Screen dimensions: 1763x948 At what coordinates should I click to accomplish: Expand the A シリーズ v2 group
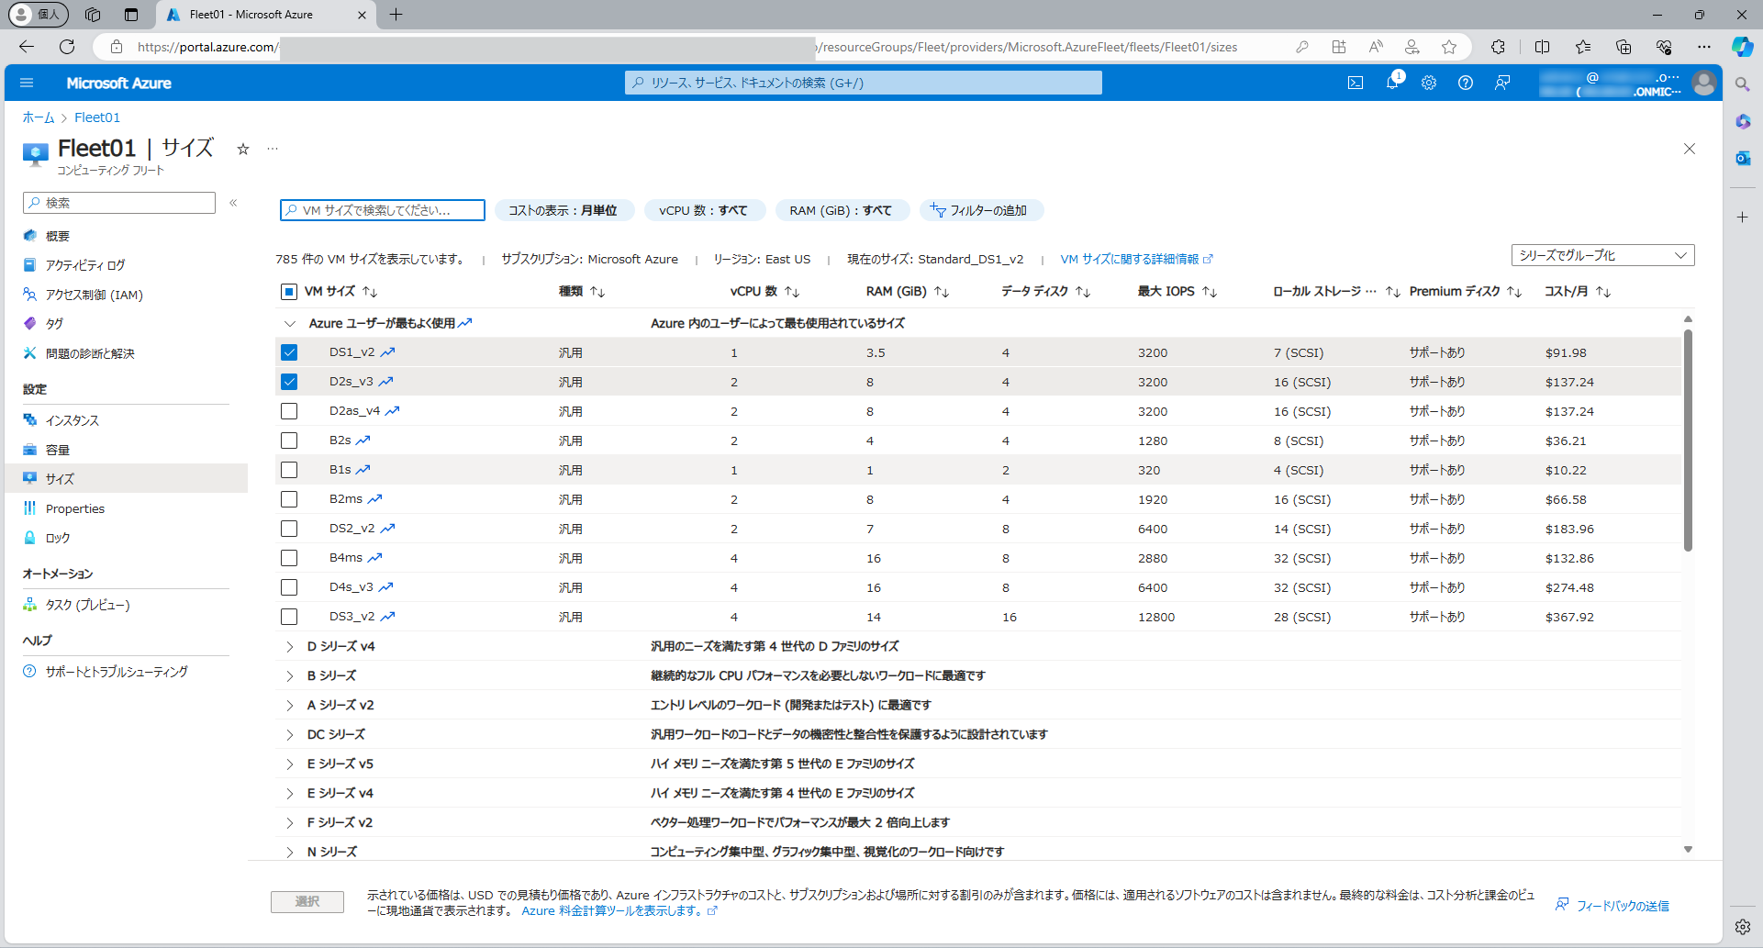290,705
